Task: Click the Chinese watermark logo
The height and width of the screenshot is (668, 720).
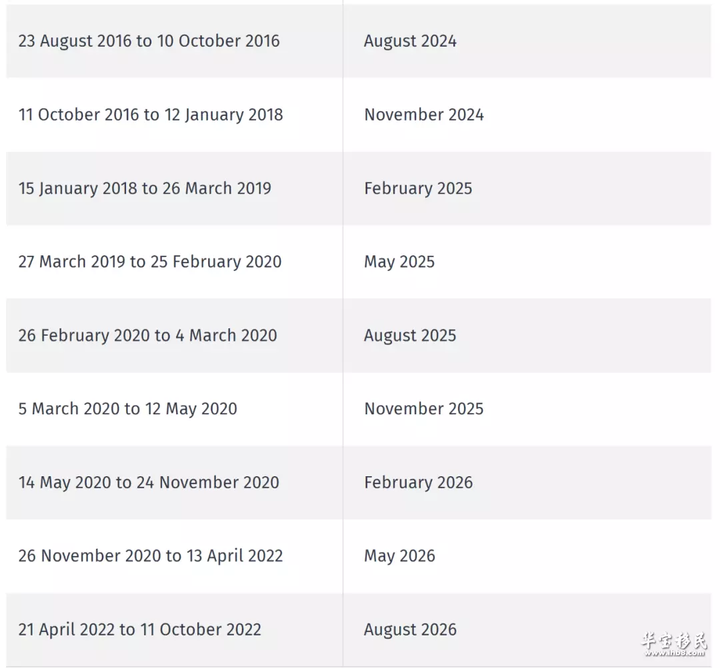Action: [x=673, y=640]
